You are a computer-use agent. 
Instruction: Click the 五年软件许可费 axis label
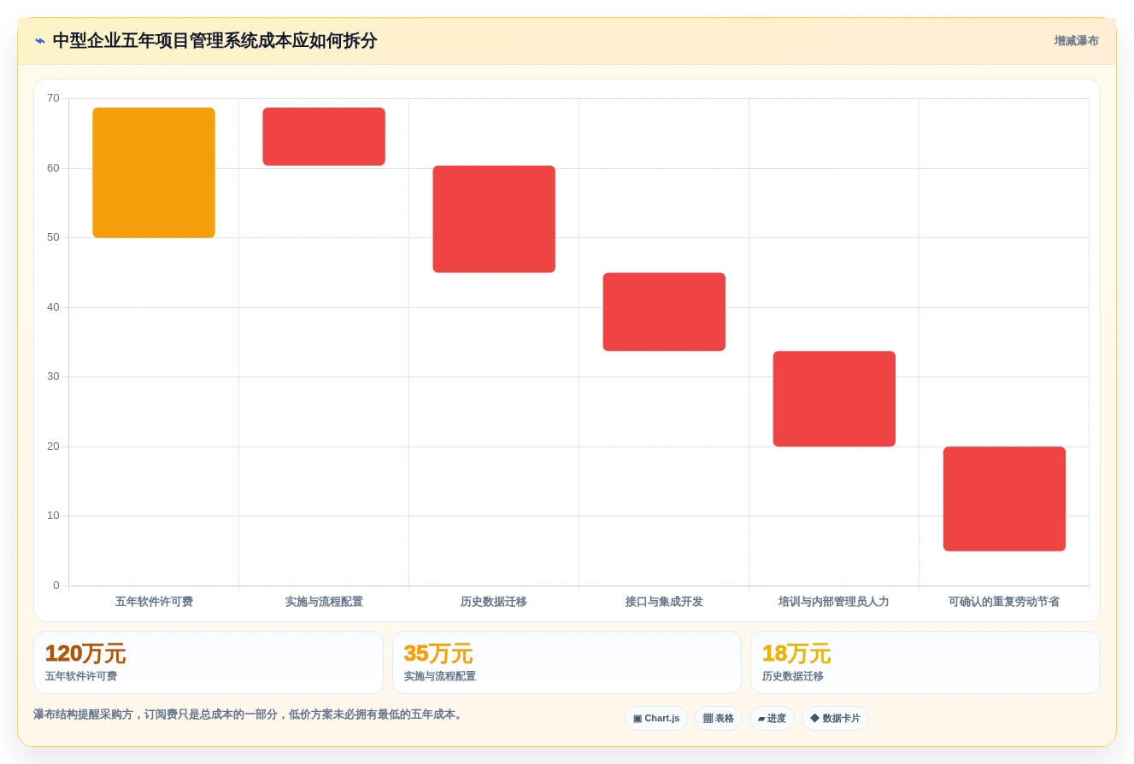(154, 602)
